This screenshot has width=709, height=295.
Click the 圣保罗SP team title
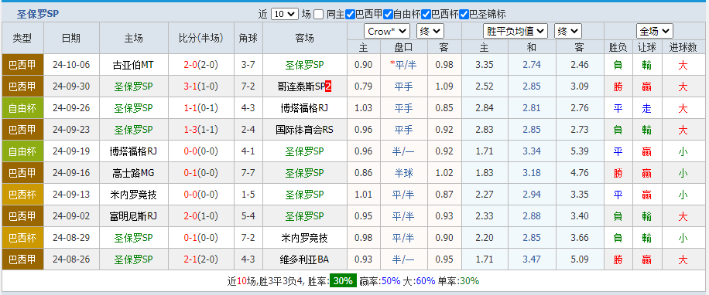tap(38, 14)
